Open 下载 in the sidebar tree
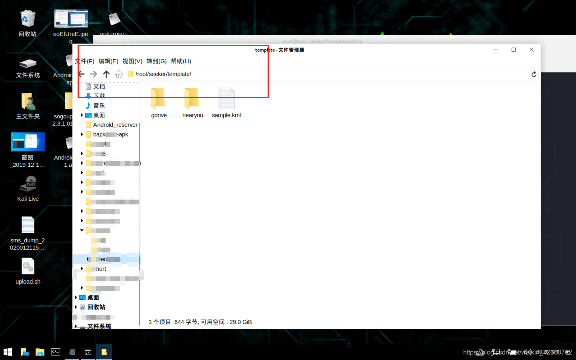The height and width of the screenshot is (360, 576). click(x=99, y=96)
